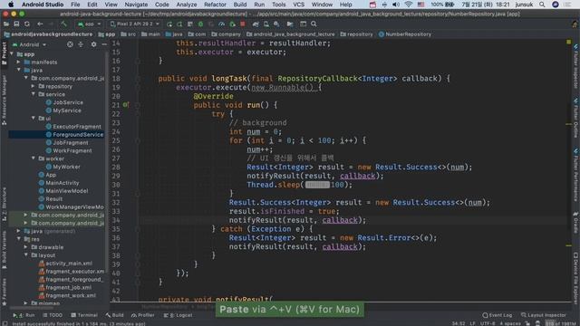Open the Apple menu
The image size is (580, 326).
coord(11,5)
